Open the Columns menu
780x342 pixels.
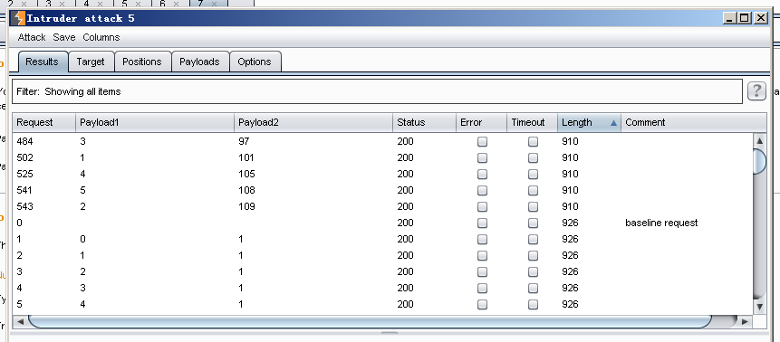point(101,37)
